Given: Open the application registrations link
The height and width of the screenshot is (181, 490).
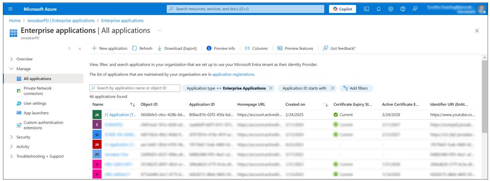Looking at the screenshot, I should click(x=233, y=75).
